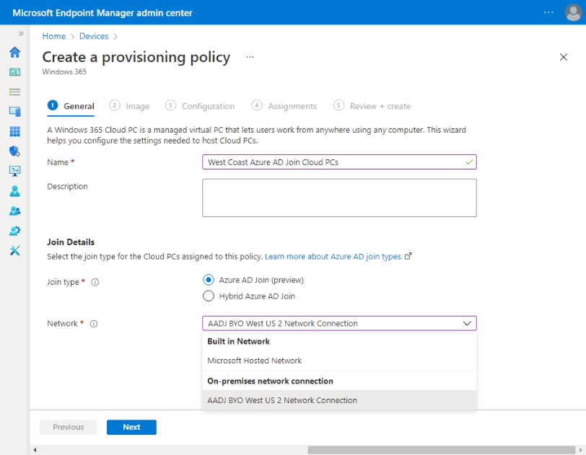Expand the left sidebar with double chevron
Viewport: 586px width, 455px height.
pyautogui.click(x=21, y=34)
